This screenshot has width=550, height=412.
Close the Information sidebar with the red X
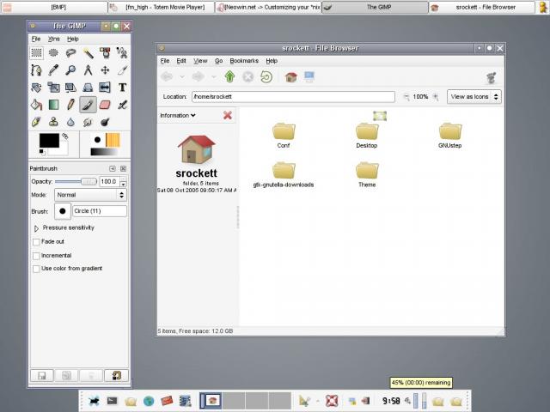click(x=227, y=115)
